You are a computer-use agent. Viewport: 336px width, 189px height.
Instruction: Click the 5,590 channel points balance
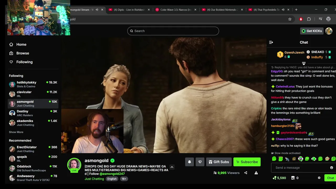(280, 178)
